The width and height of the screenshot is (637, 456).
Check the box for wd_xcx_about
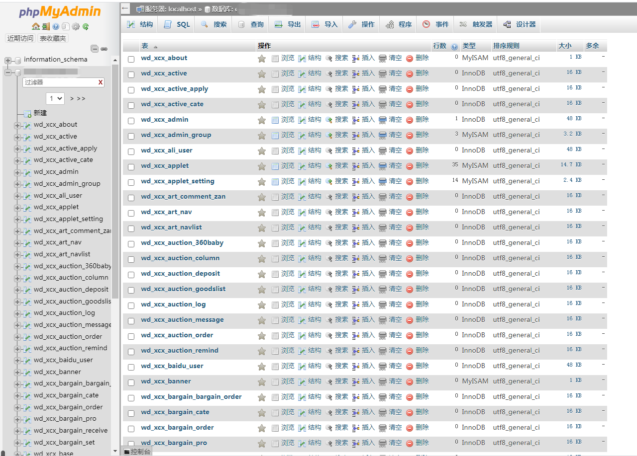(131, 59)
